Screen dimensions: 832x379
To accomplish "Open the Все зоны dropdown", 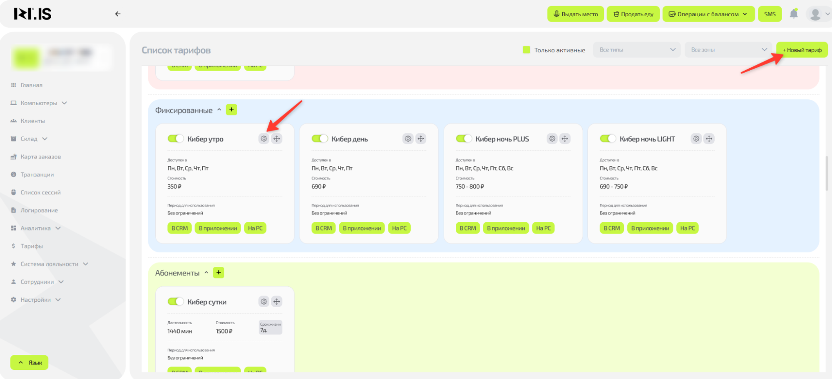I will tap(728, 50).
